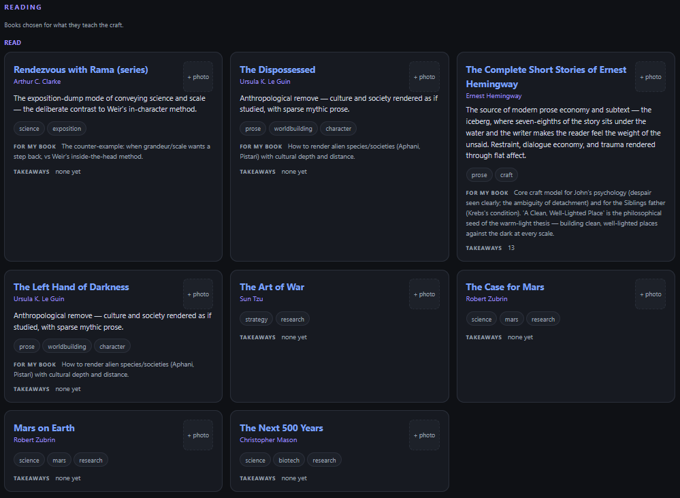Select worldbuilding tag on The Dispossessed
This screenshot has width=680, height=498.
[293, 129]
